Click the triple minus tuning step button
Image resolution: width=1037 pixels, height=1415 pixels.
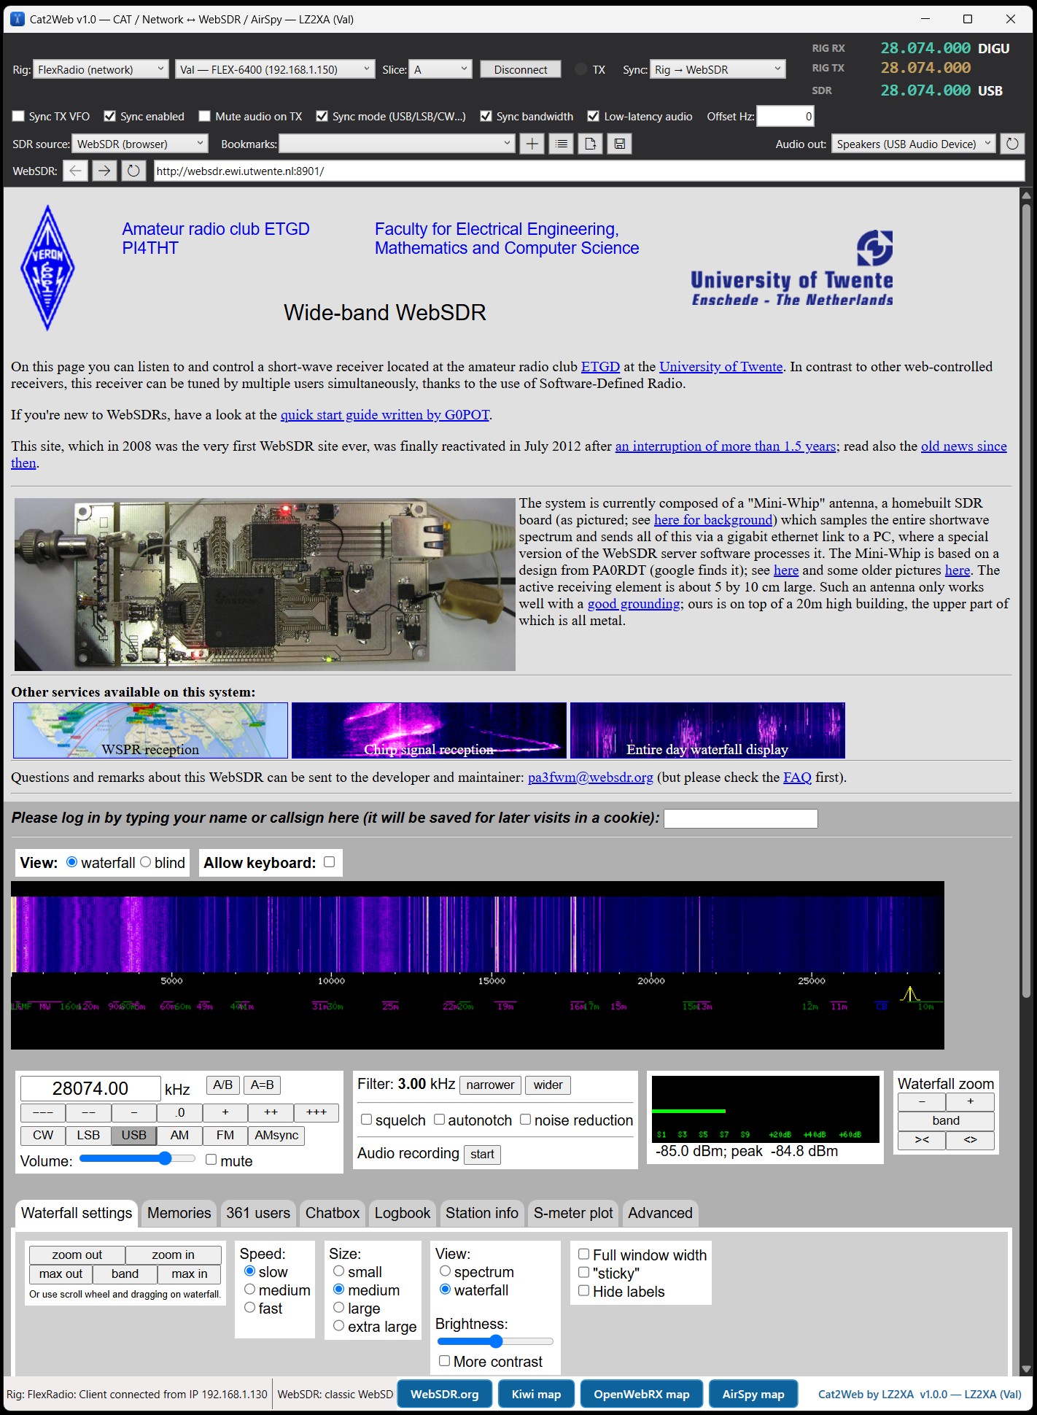[43, 1112]
